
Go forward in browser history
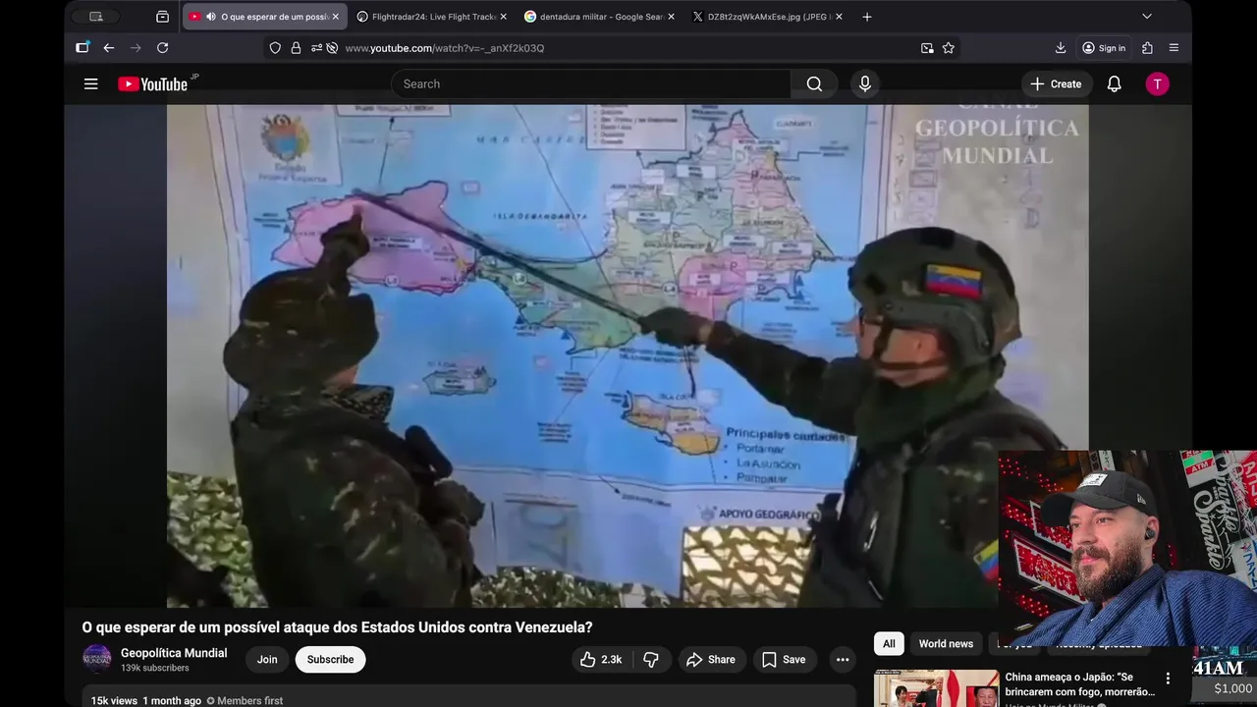(136, 48)
